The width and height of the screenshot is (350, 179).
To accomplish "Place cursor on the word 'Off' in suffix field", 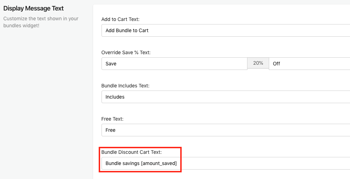I will coord(276,64).
